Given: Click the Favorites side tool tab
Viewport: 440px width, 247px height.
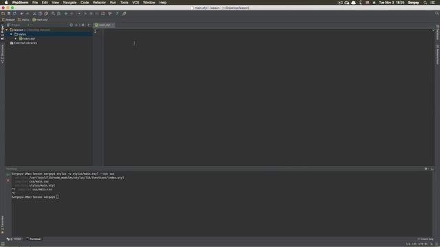Looking at the screenshot, I should coord(2,224).
